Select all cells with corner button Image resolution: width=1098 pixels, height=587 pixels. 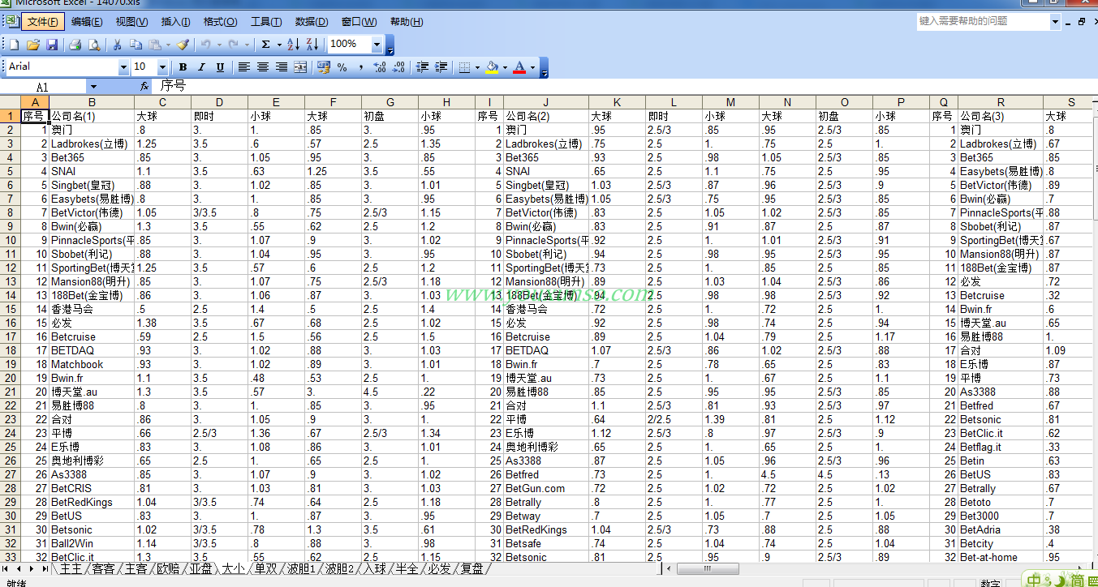point(10,102)
